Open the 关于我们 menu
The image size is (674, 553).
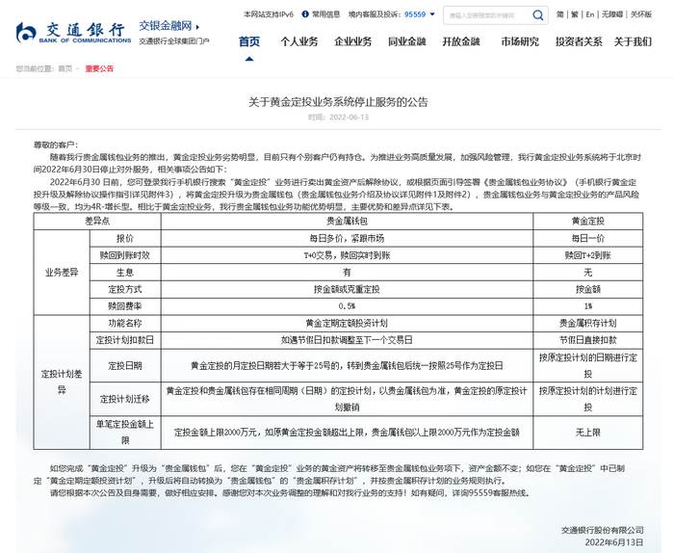pyautogui.click(x=633, y=41)
